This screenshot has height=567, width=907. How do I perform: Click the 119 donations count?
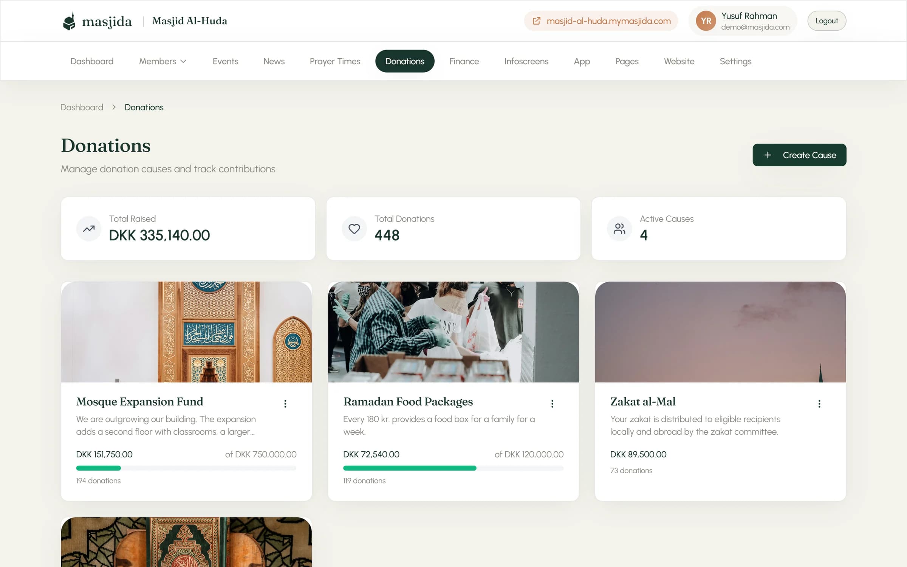point(364,481)
